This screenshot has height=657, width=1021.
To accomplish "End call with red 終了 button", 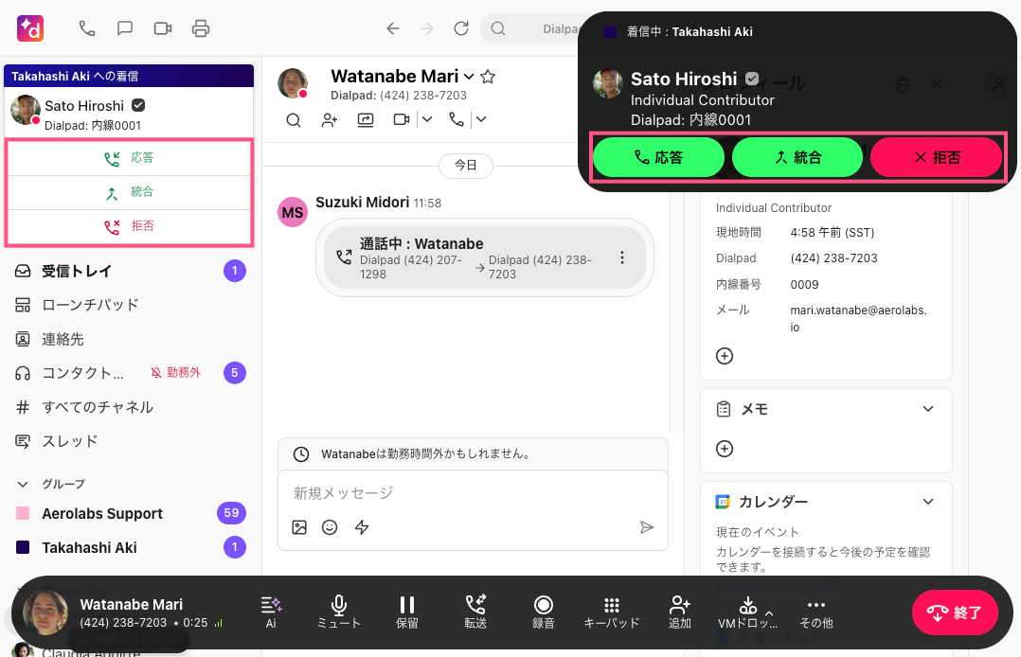I will tap(955, 613).
